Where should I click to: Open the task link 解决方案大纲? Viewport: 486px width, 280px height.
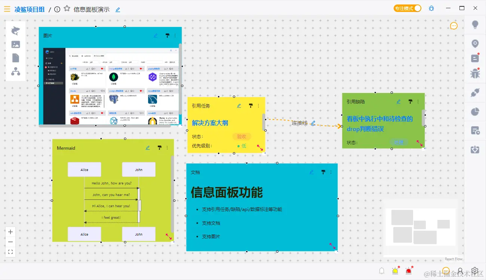point(210,123)
